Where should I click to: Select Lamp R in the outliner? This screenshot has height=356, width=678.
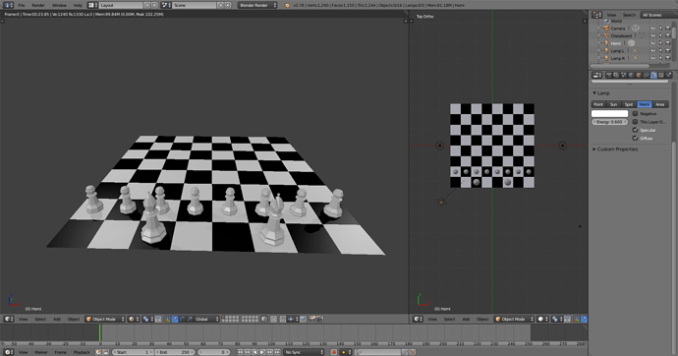(617, 58)
